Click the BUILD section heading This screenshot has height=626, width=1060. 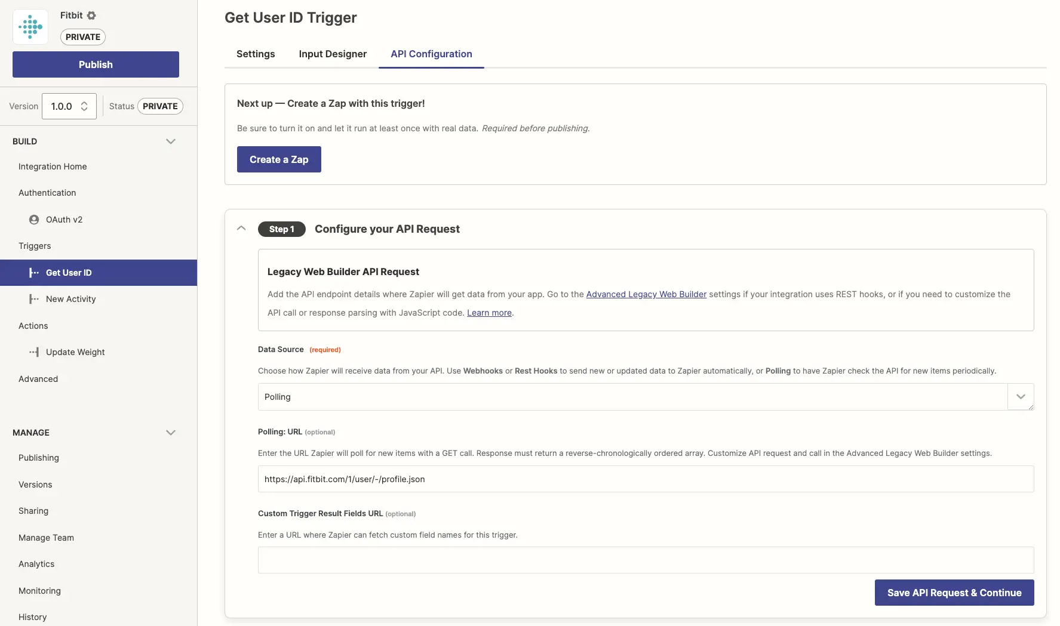(24, 141)
